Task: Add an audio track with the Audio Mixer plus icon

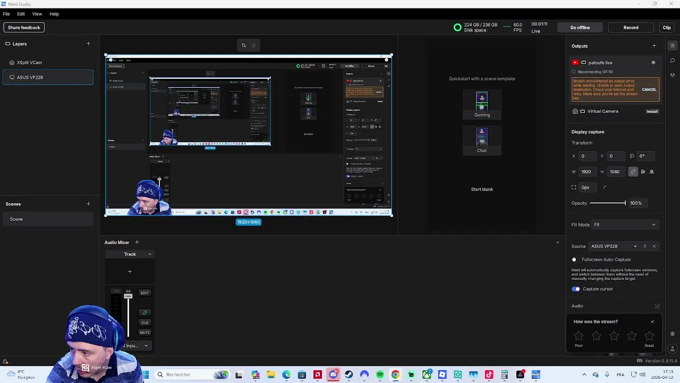Action: point(137,242)
